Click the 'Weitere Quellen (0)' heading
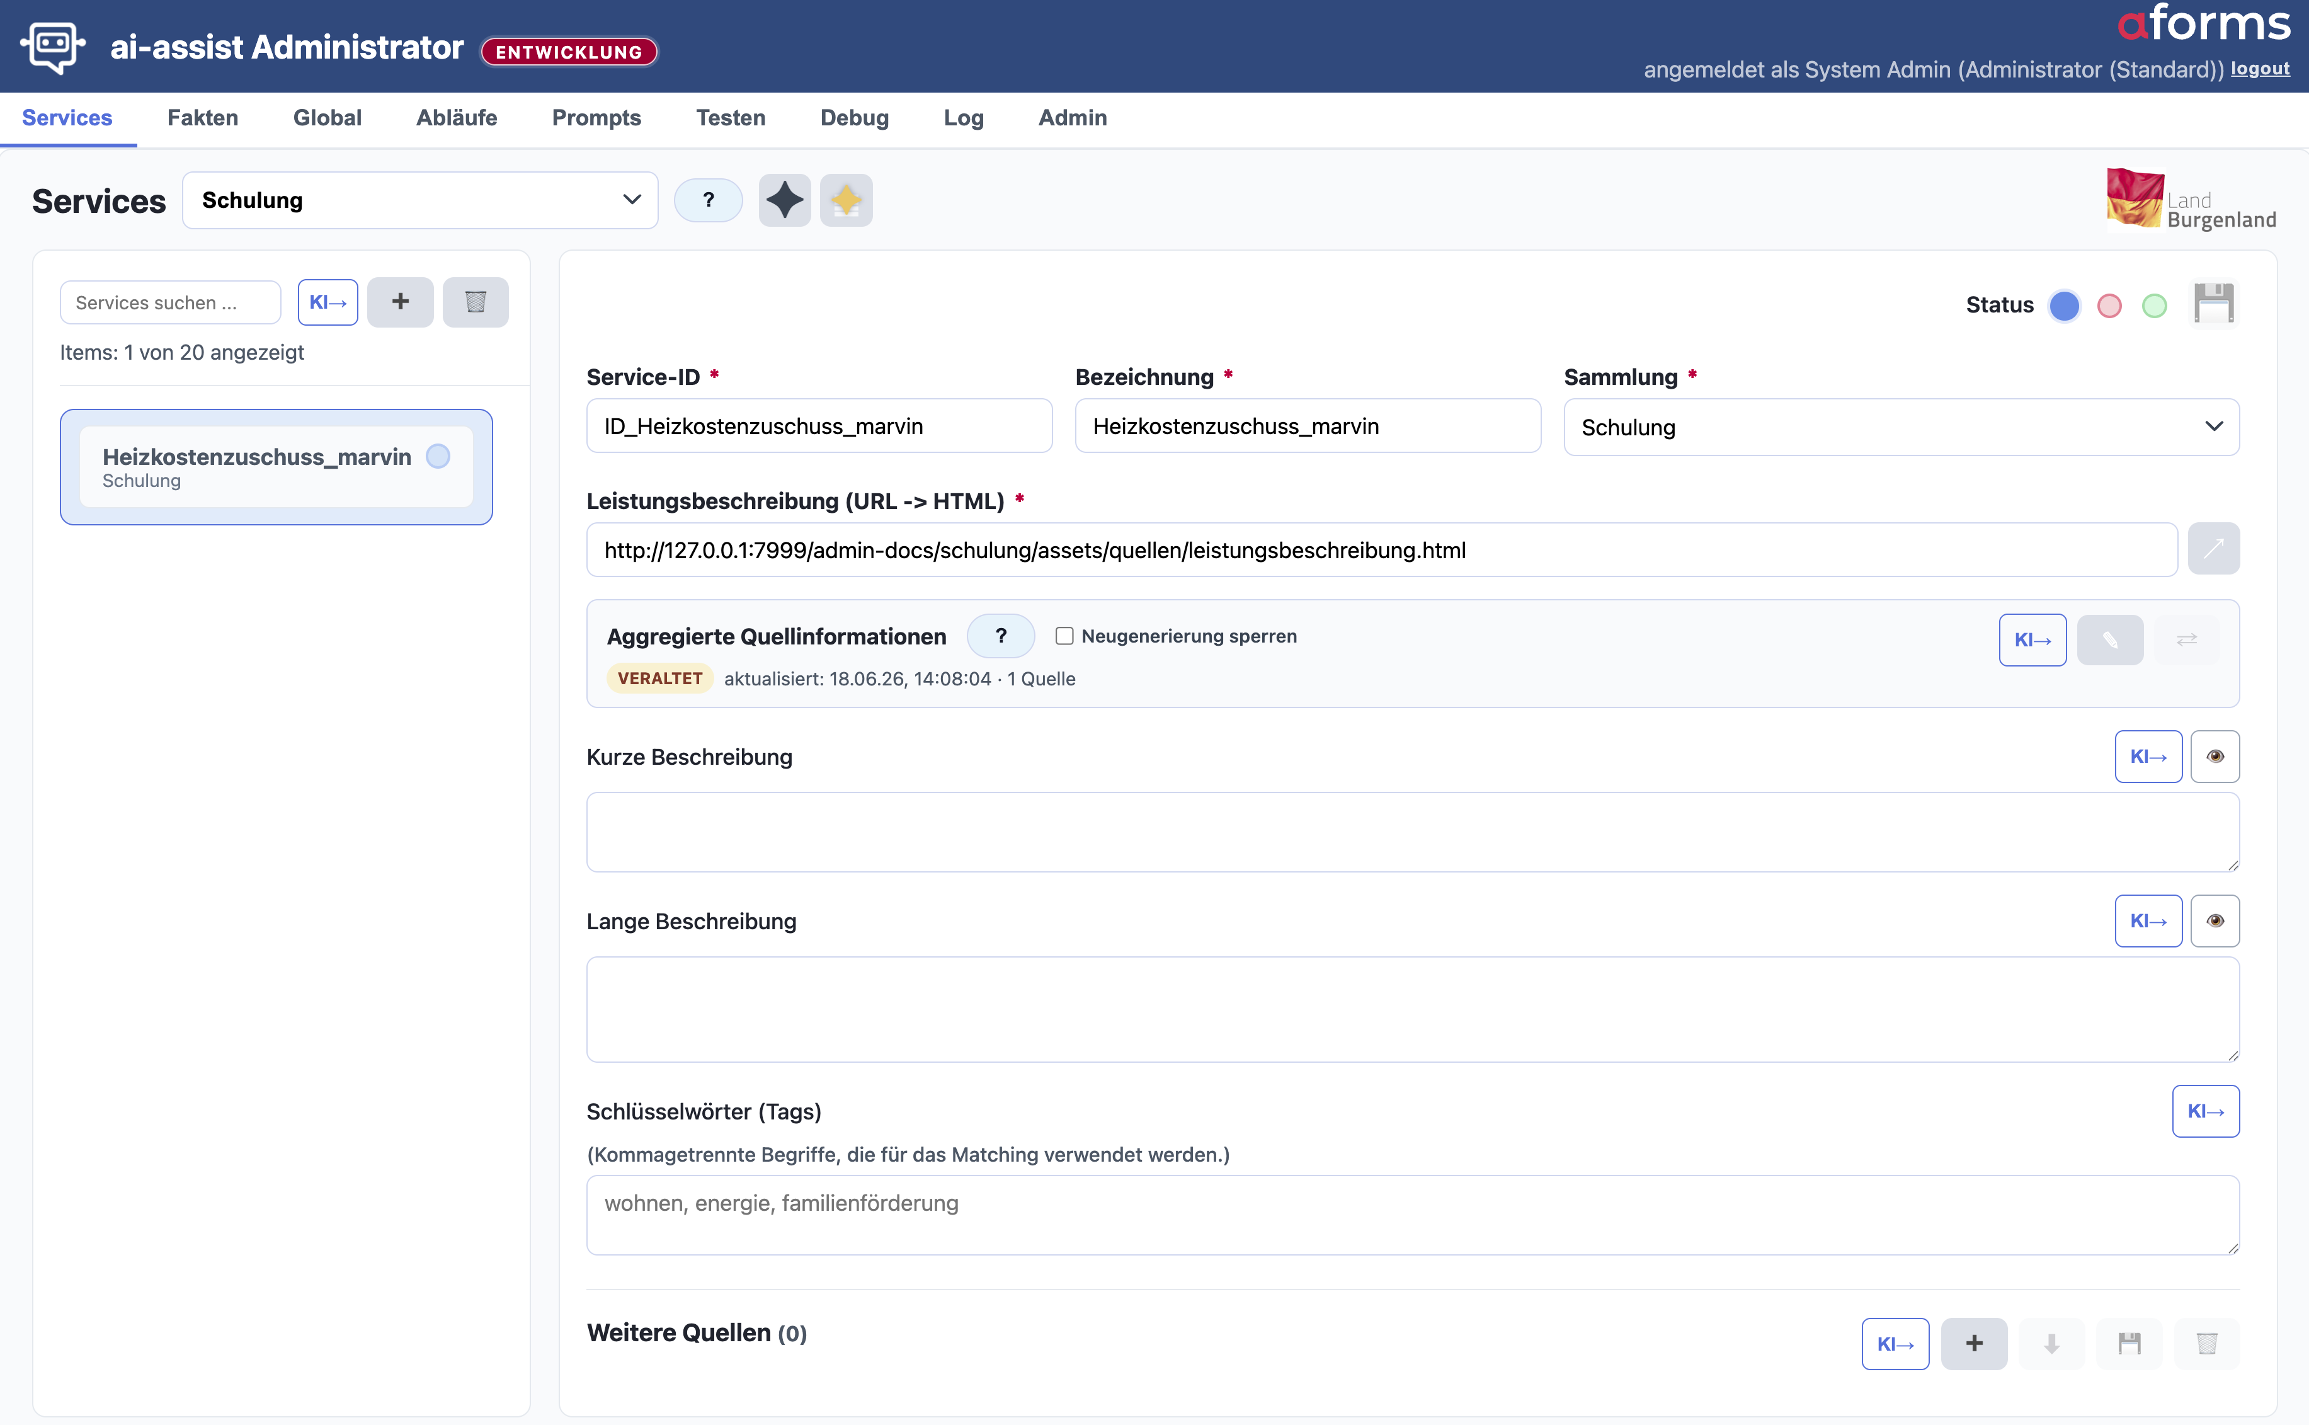2309x1425 pixels. pos(696,1334)
